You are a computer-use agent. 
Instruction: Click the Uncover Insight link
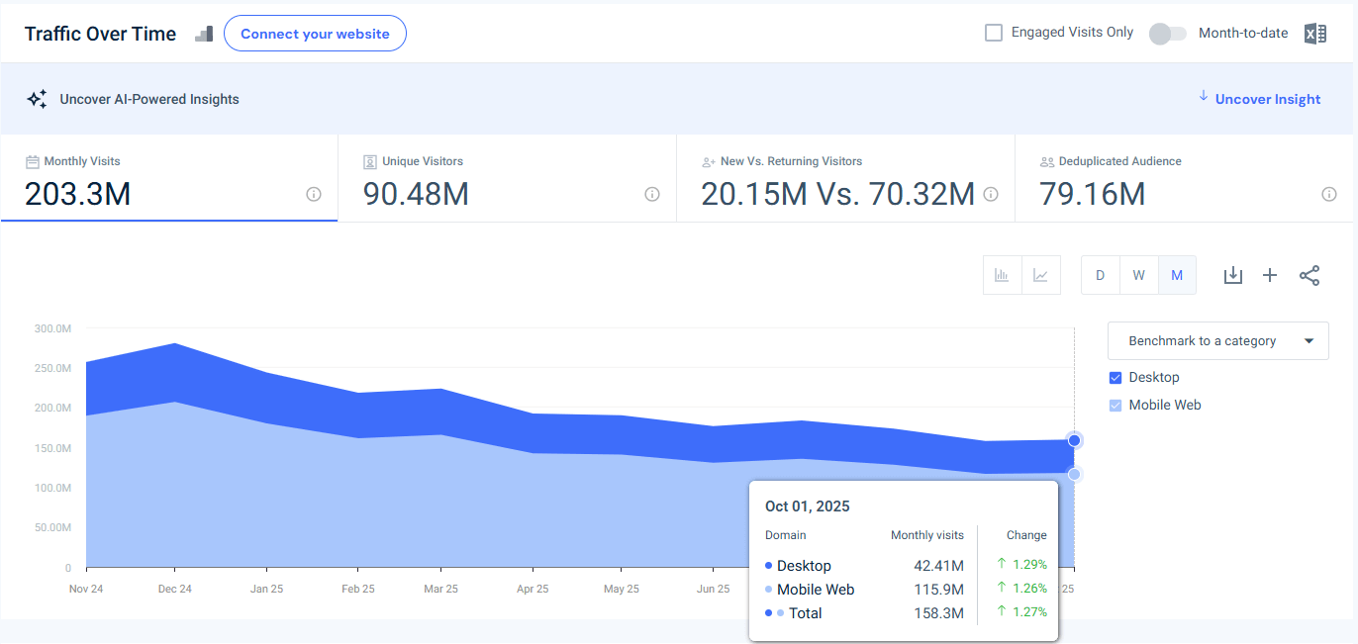[x=1267, y=99]
